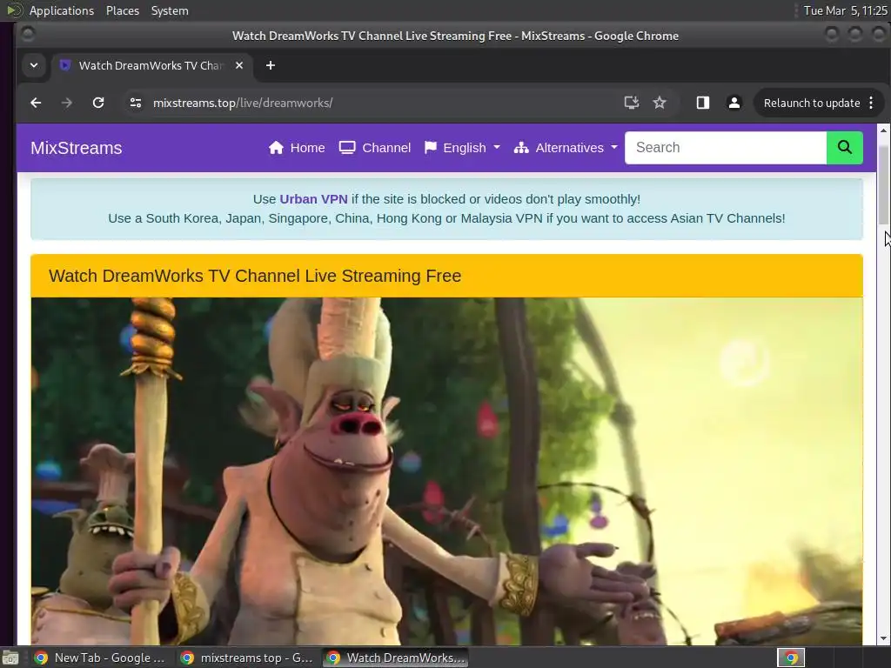891x668 pixels.
Task: Click the scrollbar down arrow
Action: (x=883, y=639)
